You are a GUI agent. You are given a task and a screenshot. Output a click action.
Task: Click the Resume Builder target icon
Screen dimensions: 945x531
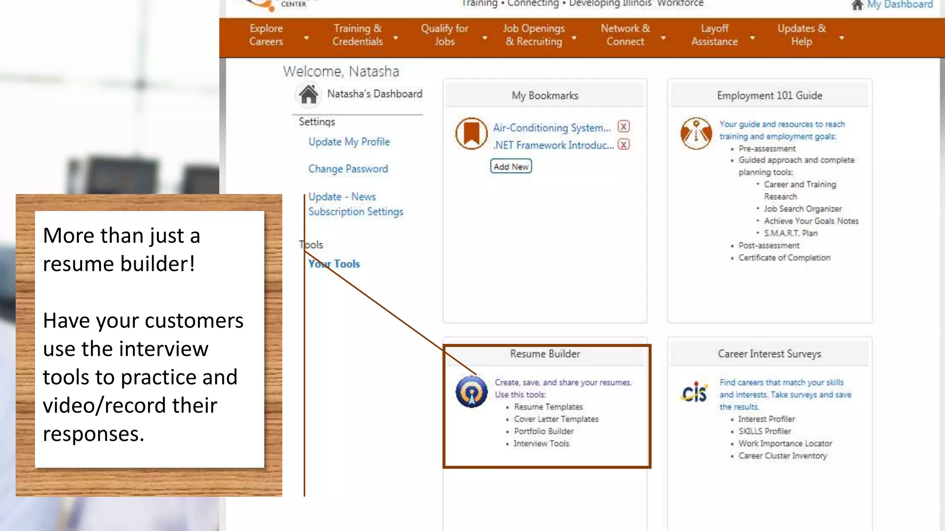click(x=471, y=392)
